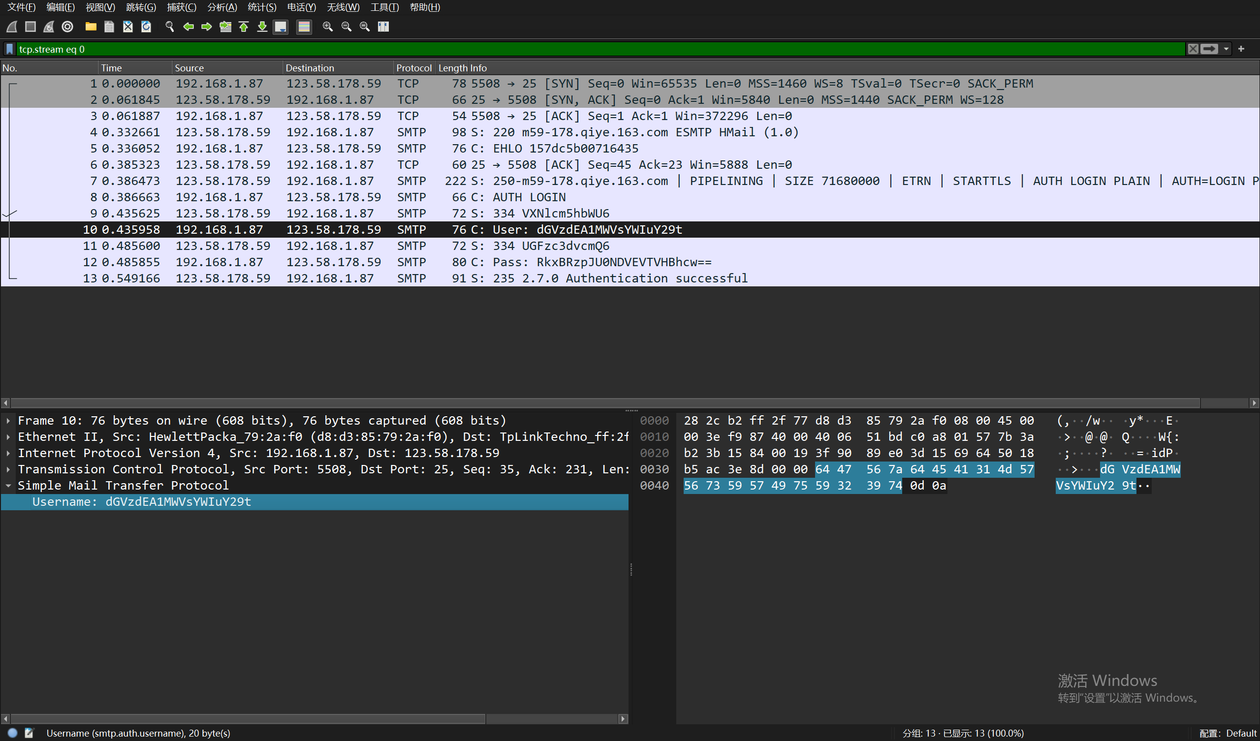Click the start capture shark fin icon
The width and height of the screenshot is (1260, 741).
12,27
